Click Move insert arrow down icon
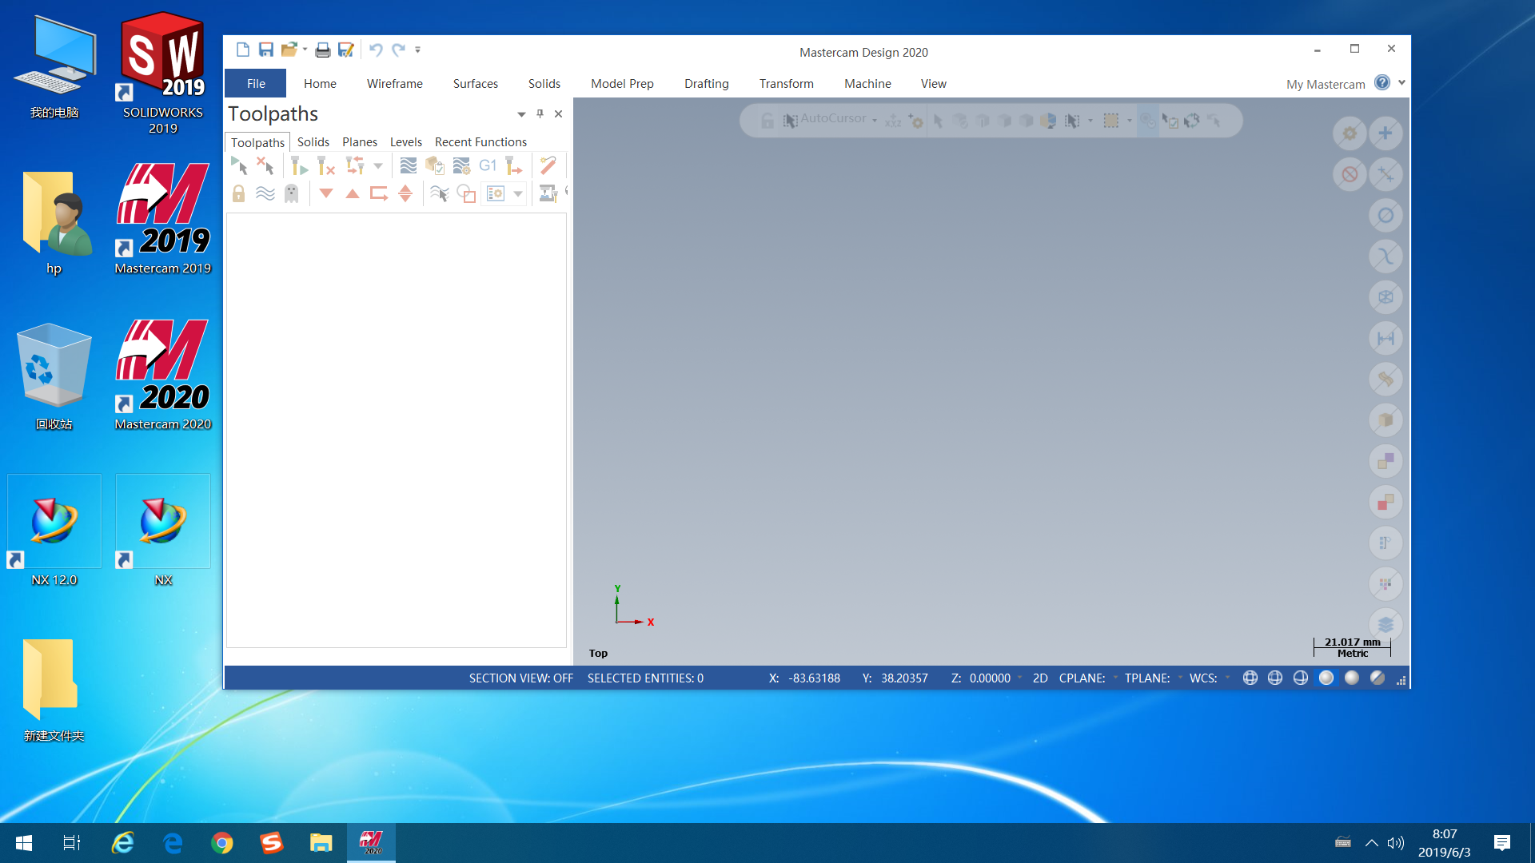Viewport: 1535px width, 863px height. point(326,193)
